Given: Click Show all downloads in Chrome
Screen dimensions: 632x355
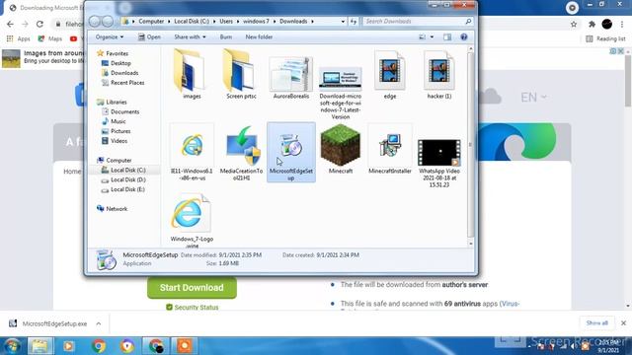Looking at the screenshot, I should (596, 323).
